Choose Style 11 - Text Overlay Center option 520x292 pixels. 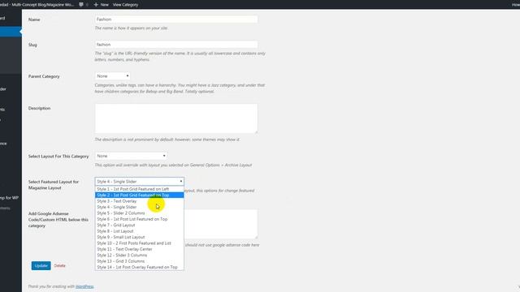click(139, 249)
